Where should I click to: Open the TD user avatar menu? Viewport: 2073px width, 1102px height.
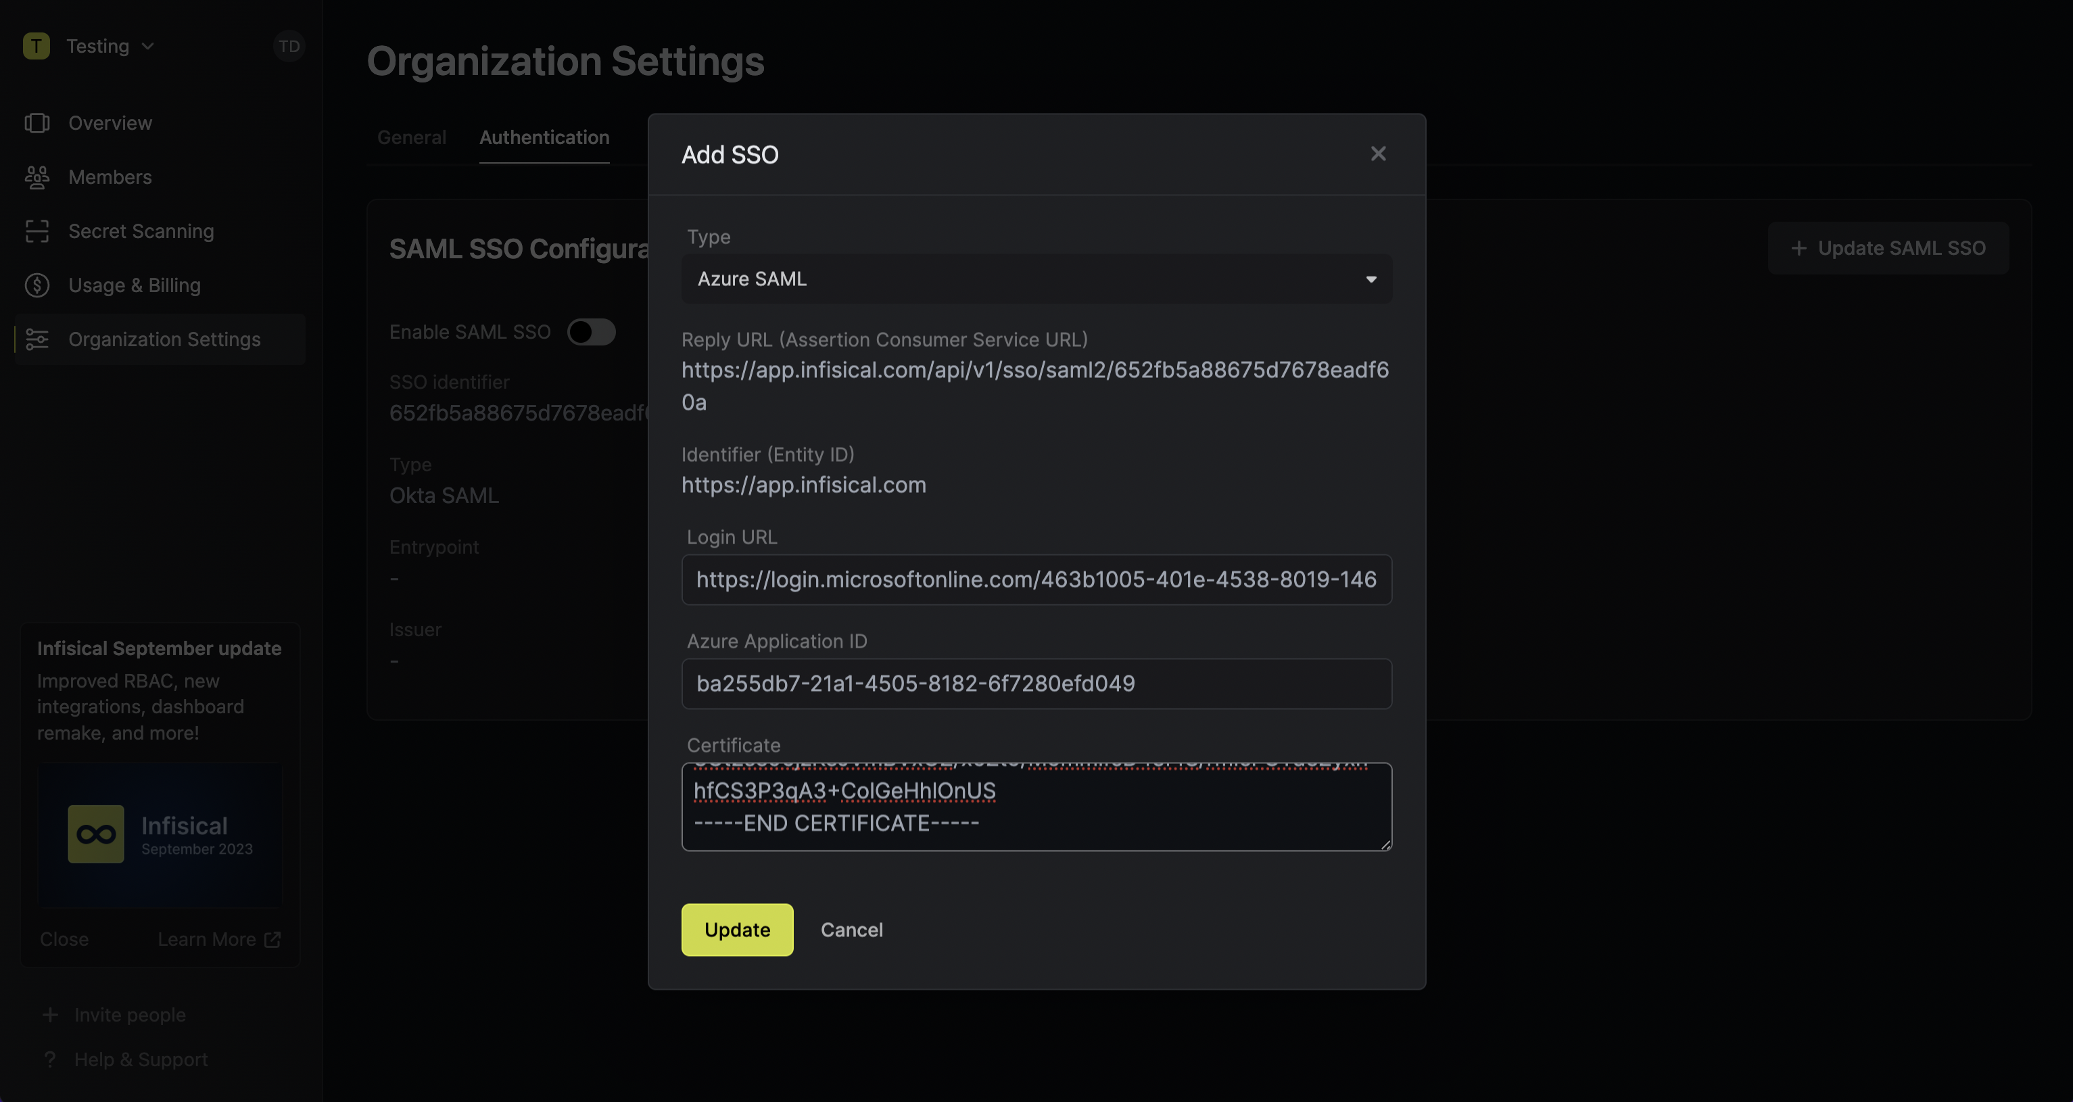[x=289, y=46]
